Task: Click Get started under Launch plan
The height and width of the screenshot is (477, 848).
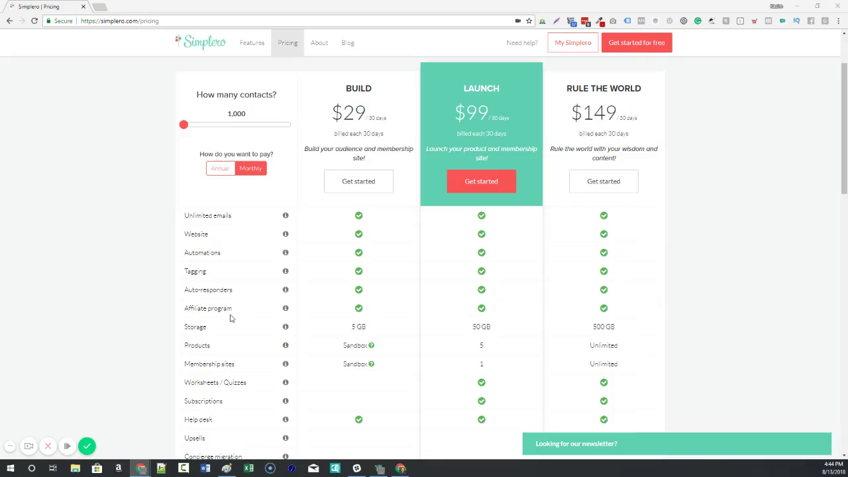Action: [x=481, y=182]
